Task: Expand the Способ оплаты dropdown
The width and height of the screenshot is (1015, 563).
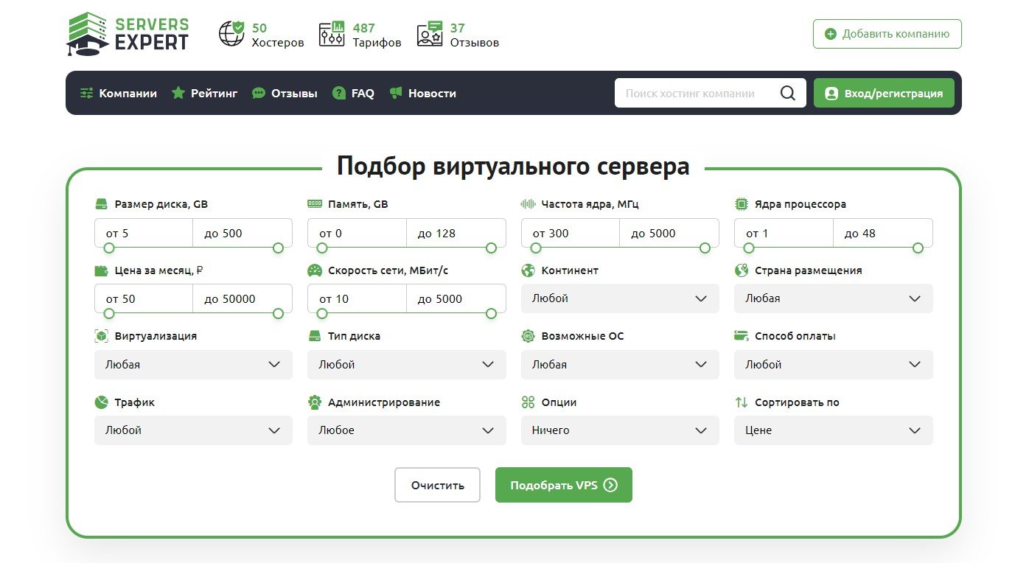Action: coord(834,365)
